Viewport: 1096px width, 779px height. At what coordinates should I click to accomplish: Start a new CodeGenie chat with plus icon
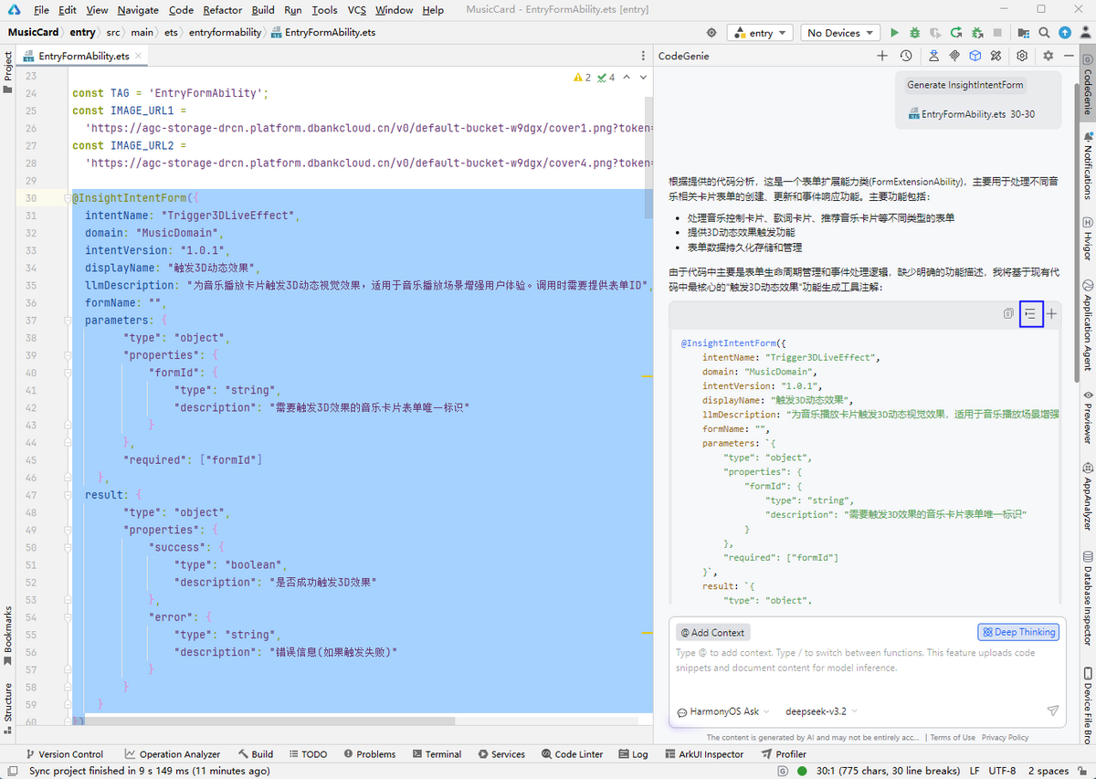pyautogui.click(x=882, y=56)
